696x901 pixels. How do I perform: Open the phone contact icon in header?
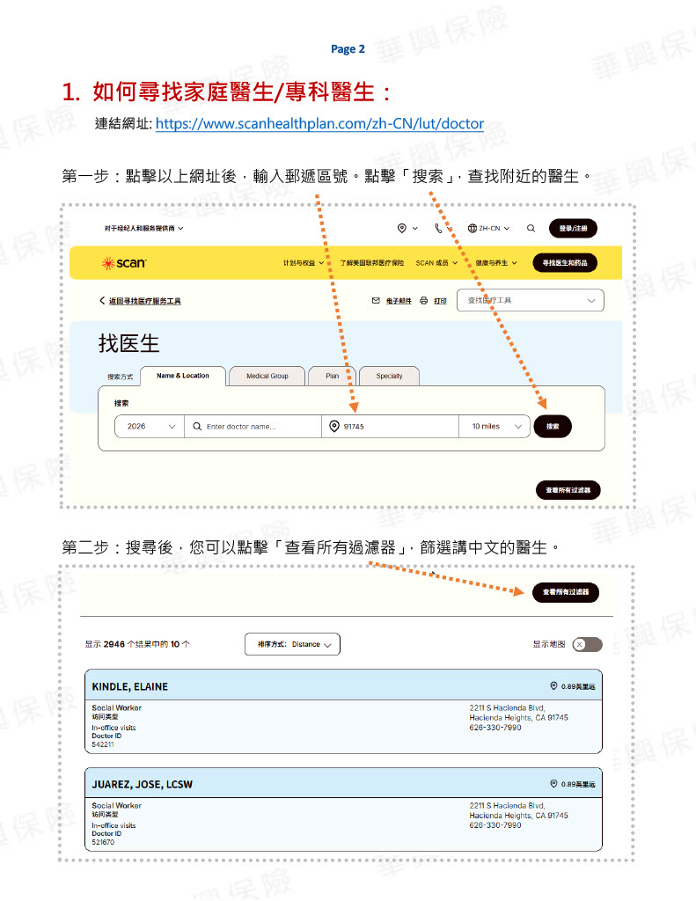(x=438, y=228)
